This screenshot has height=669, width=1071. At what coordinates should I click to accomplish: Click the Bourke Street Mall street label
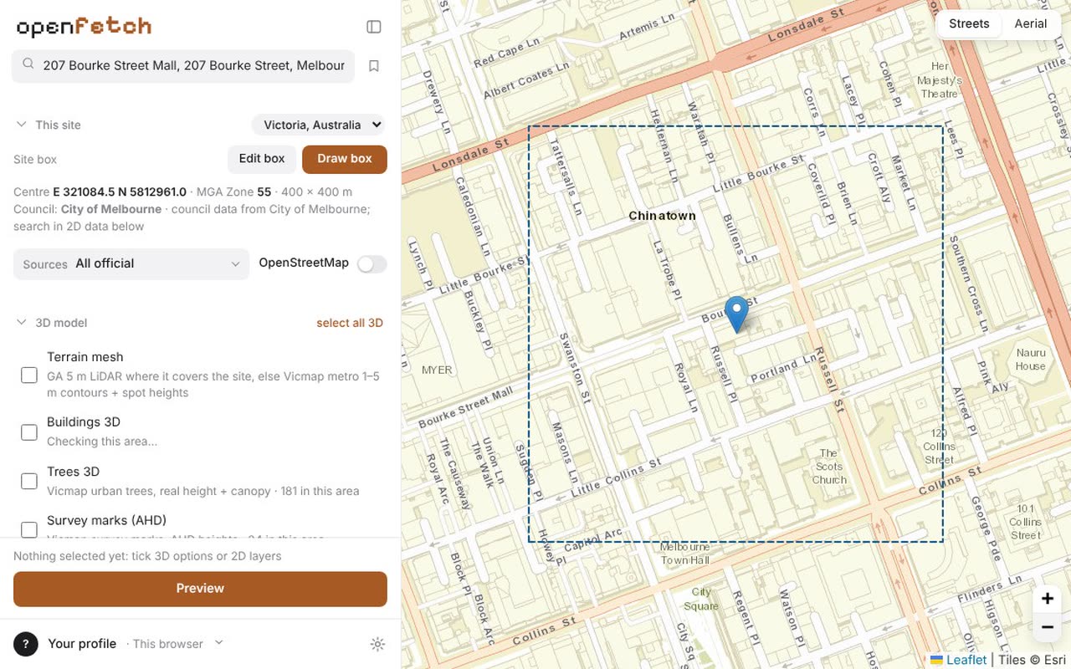[466, 407]
